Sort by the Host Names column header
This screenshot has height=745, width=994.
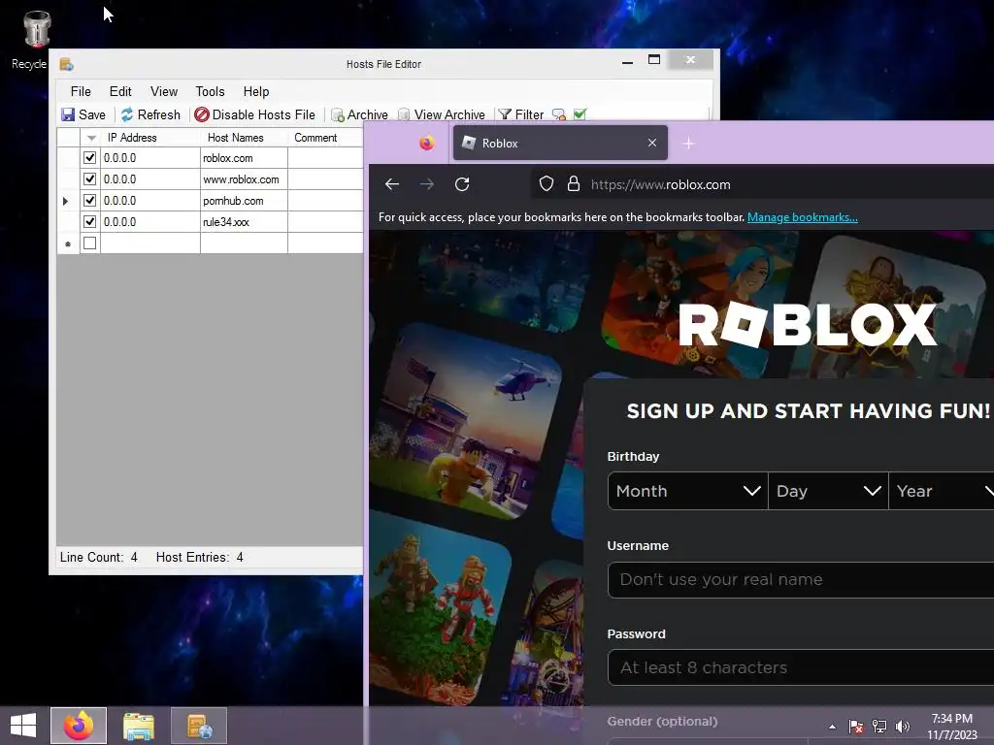coord(244,138)
